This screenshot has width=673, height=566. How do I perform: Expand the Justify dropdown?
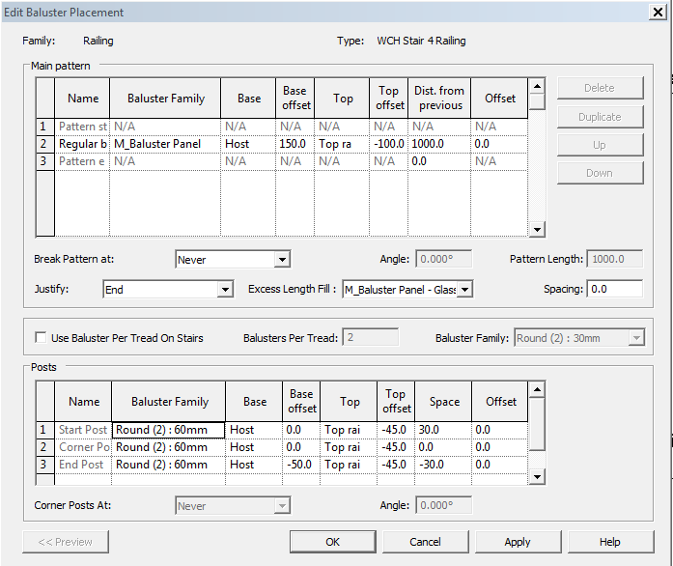(225, 289)
